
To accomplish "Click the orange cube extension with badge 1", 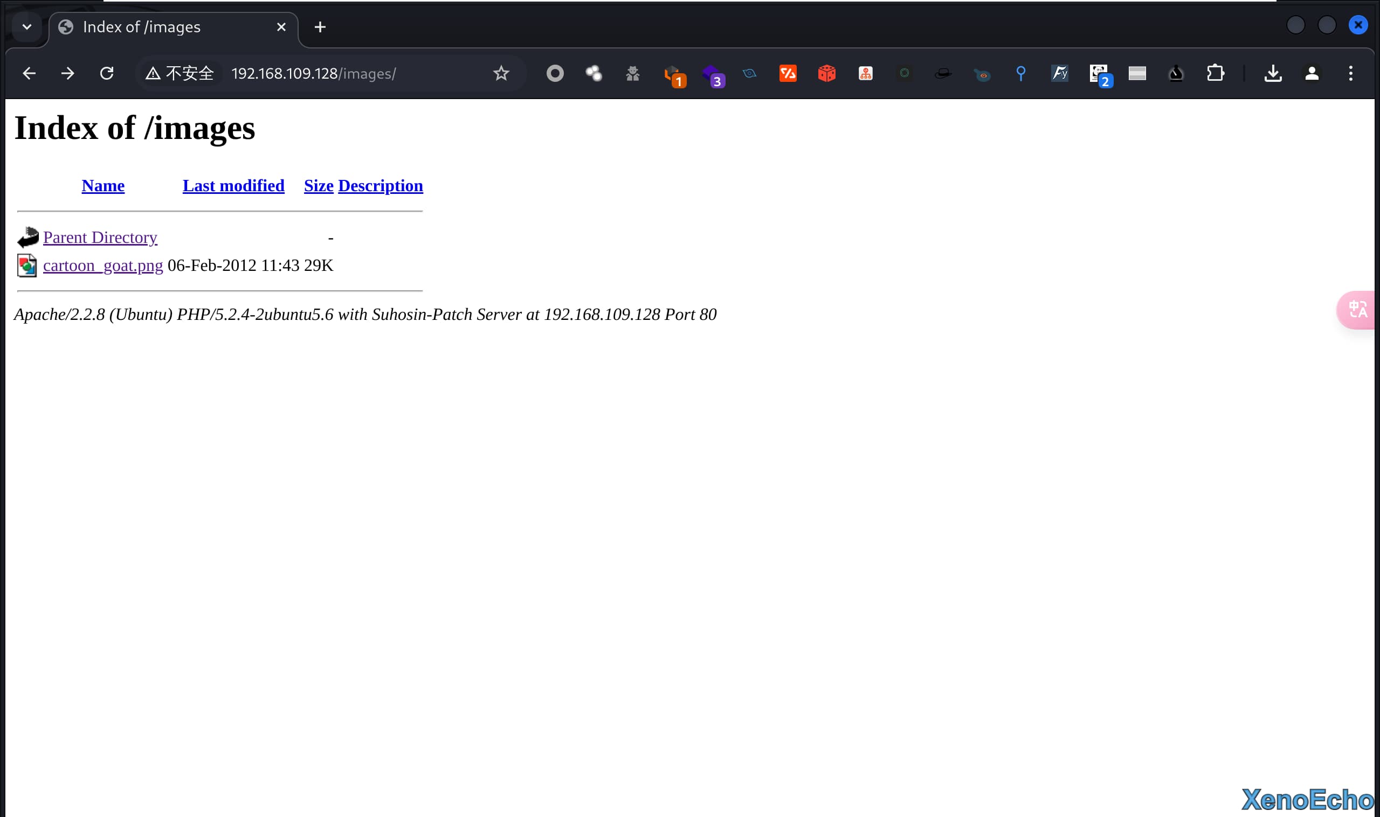I will (672, 74).
